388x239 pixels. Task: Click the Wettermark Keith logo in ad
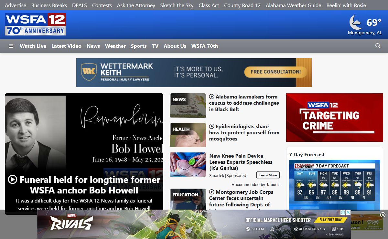(117, 72)
